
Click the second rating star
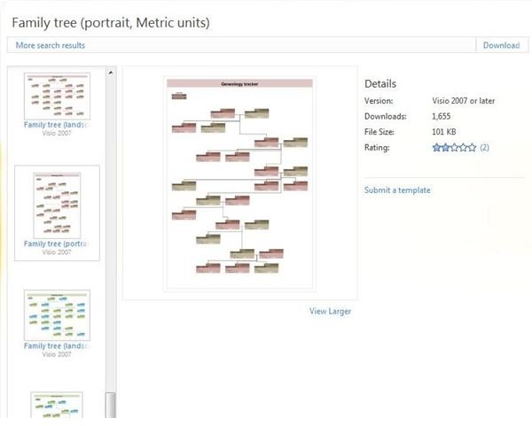click(x=445, y=147)
